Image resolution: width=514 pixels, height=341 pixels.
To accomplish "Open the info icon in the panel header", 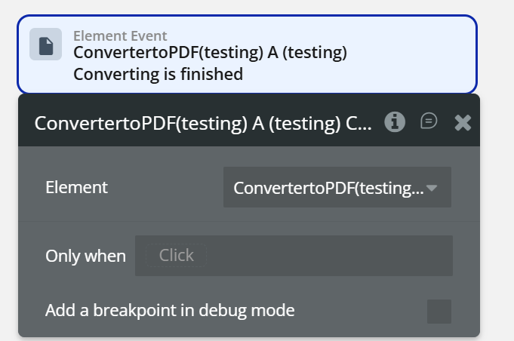I will pos(395,121).
